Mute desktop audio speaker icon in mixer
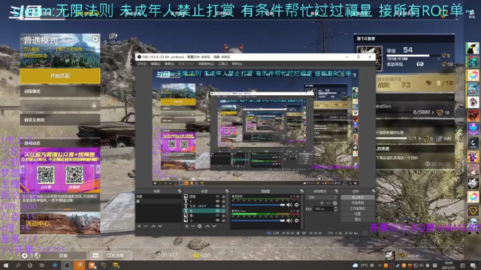This screenshot has height=270, width=481. pyautogui.click(x=289, y=205)
